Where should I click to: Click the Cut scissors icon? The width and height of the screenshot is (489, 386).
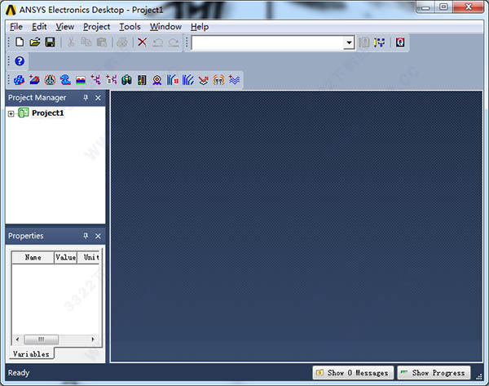point(71,42)
